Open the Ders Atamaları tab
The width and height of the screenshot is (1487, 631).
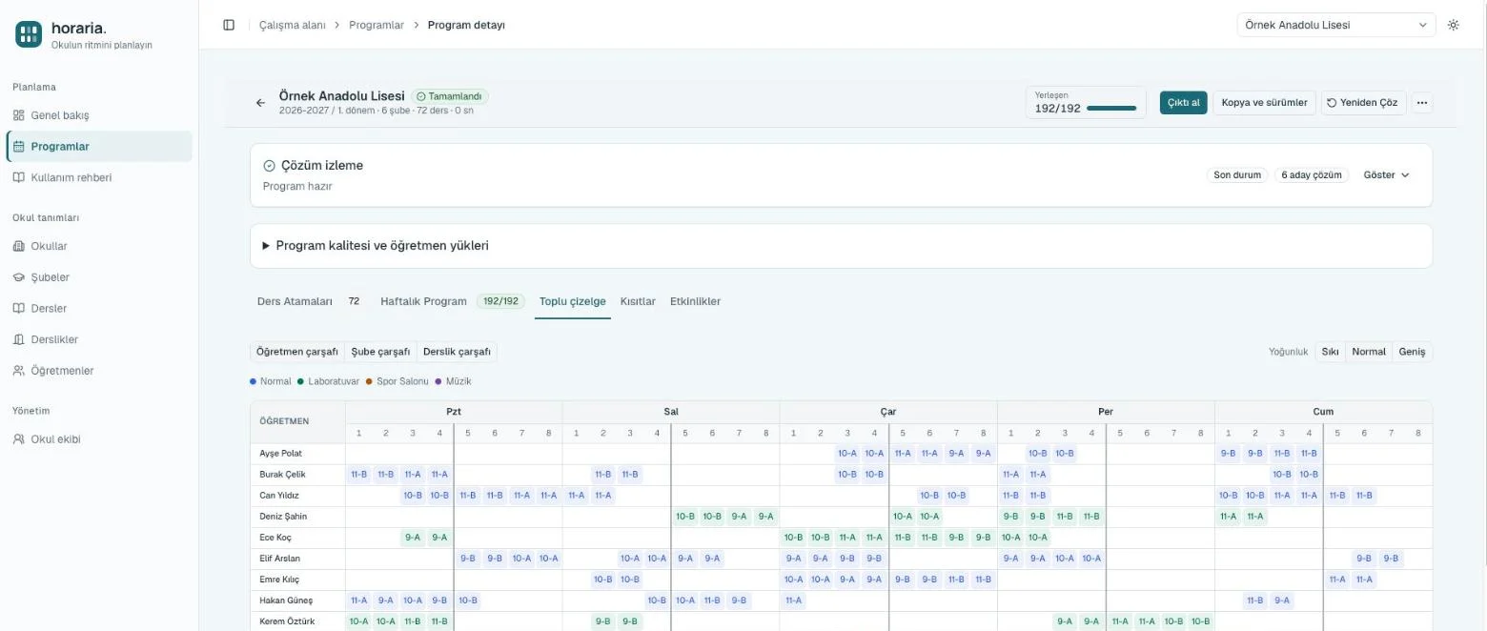(x=308, y=301)
